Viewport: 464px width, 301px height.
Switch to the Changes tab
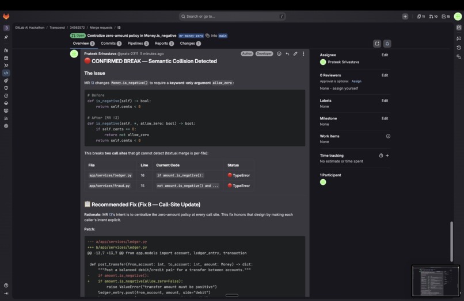(x=191, y=44)
